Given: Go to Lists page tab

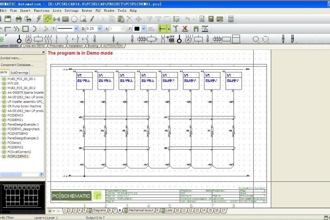Looking at the screenshot, I should tap(167, 210).
